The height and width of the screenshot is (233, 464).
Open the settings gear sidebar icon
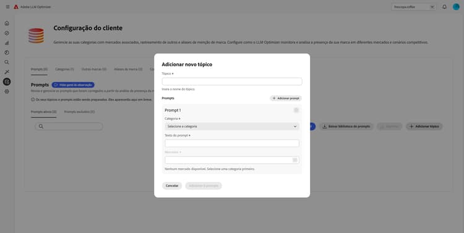pos(7,91)
